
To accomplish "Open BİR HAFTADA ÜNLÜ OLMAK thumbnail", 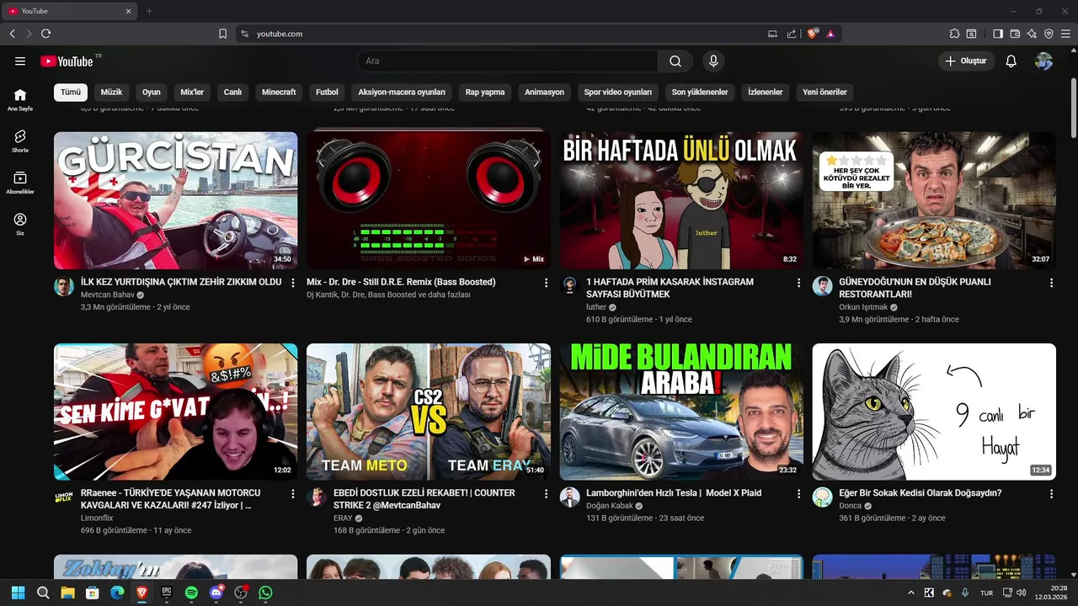I will coord(681,200).
